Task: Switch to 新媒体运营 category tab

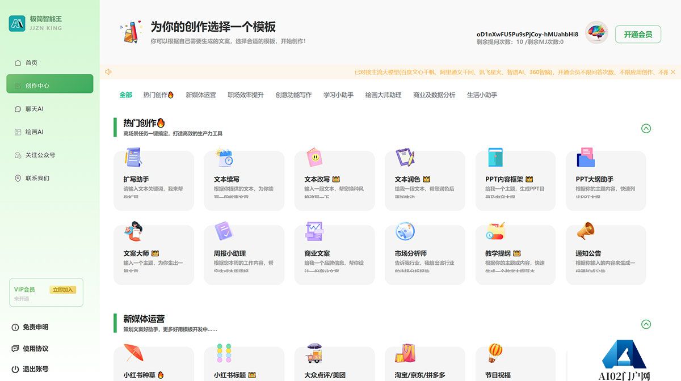Action: click(x=201, y=95)
